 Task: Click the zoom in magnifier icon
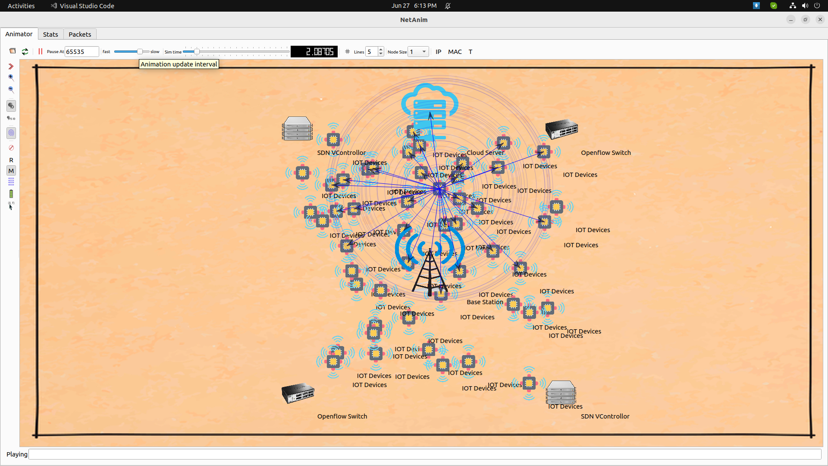click(x=11, y=78)
